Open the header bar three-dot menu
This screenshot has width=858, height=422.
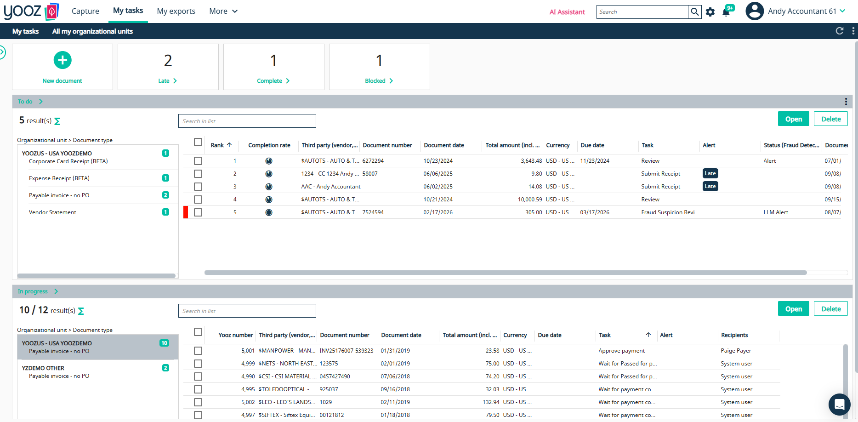pyautogui.click(x=853, y=31)
